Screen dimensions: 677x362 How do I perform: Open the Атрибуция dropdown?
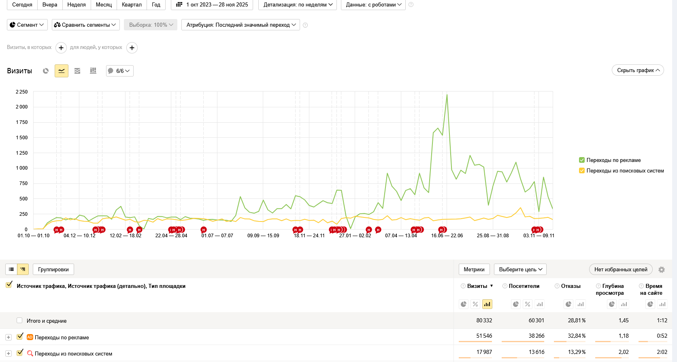(241, 25)
